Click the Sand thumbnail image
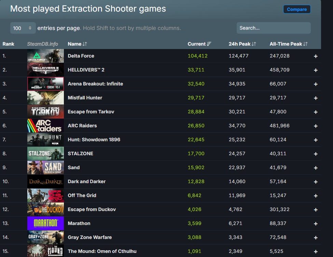This screenshot has height=257, width=333. [45, 168]
